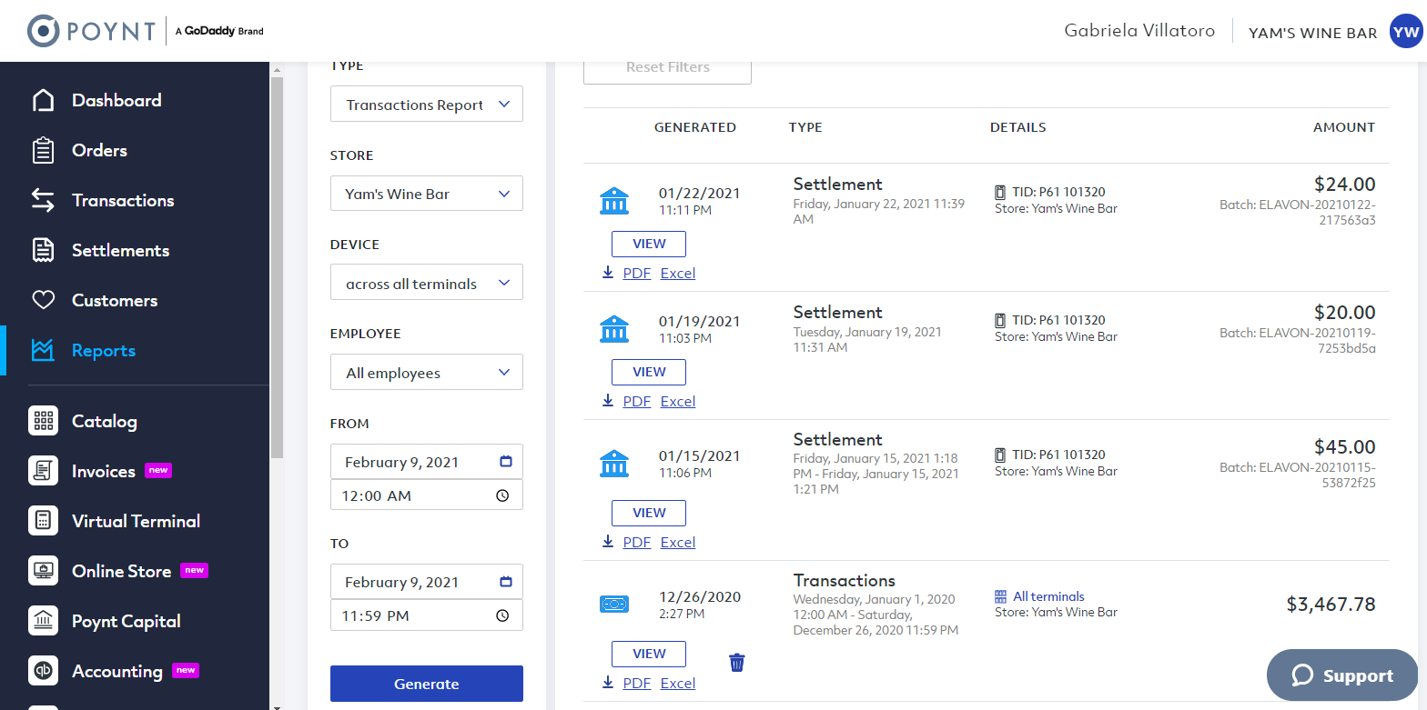Download PDF of 01/19/2021 settlement
This screenshot has width=1427, height=710.
[637, 401]
